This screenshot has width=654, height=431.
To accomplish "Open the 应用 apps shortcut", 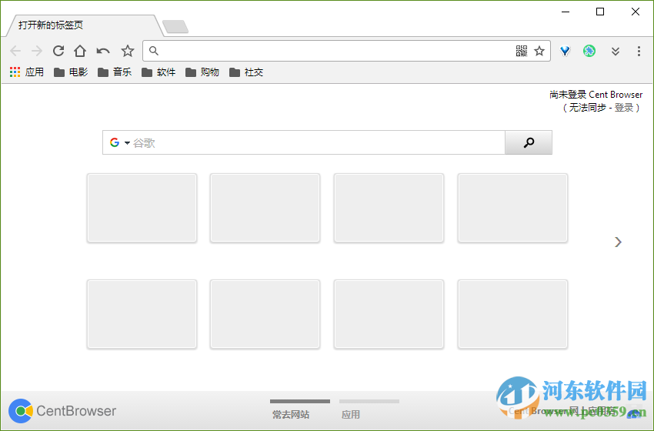I will point(27,72).
